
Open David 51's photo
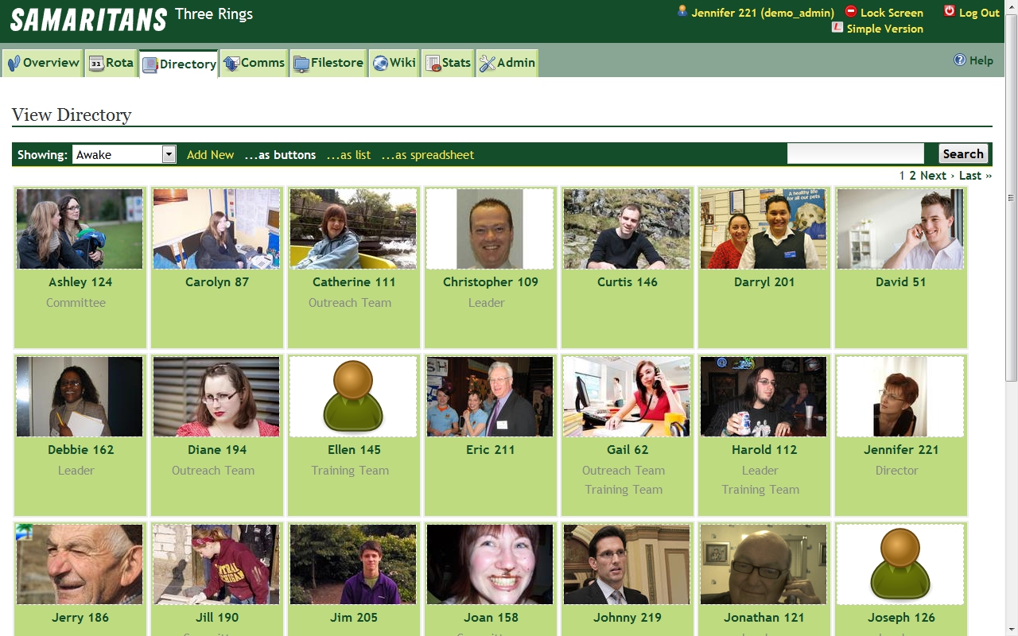tap(900, 229)
